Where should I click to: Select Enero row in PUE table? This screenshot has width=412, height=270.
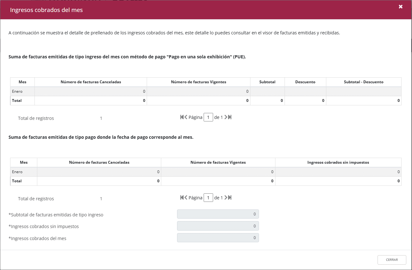206,91
